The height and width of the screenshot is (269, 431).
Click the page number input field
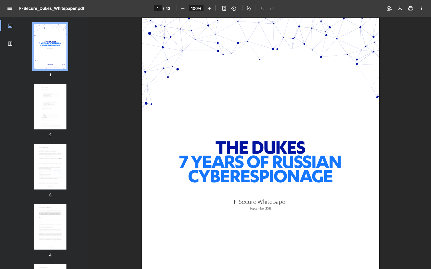[x=158, y=8]
